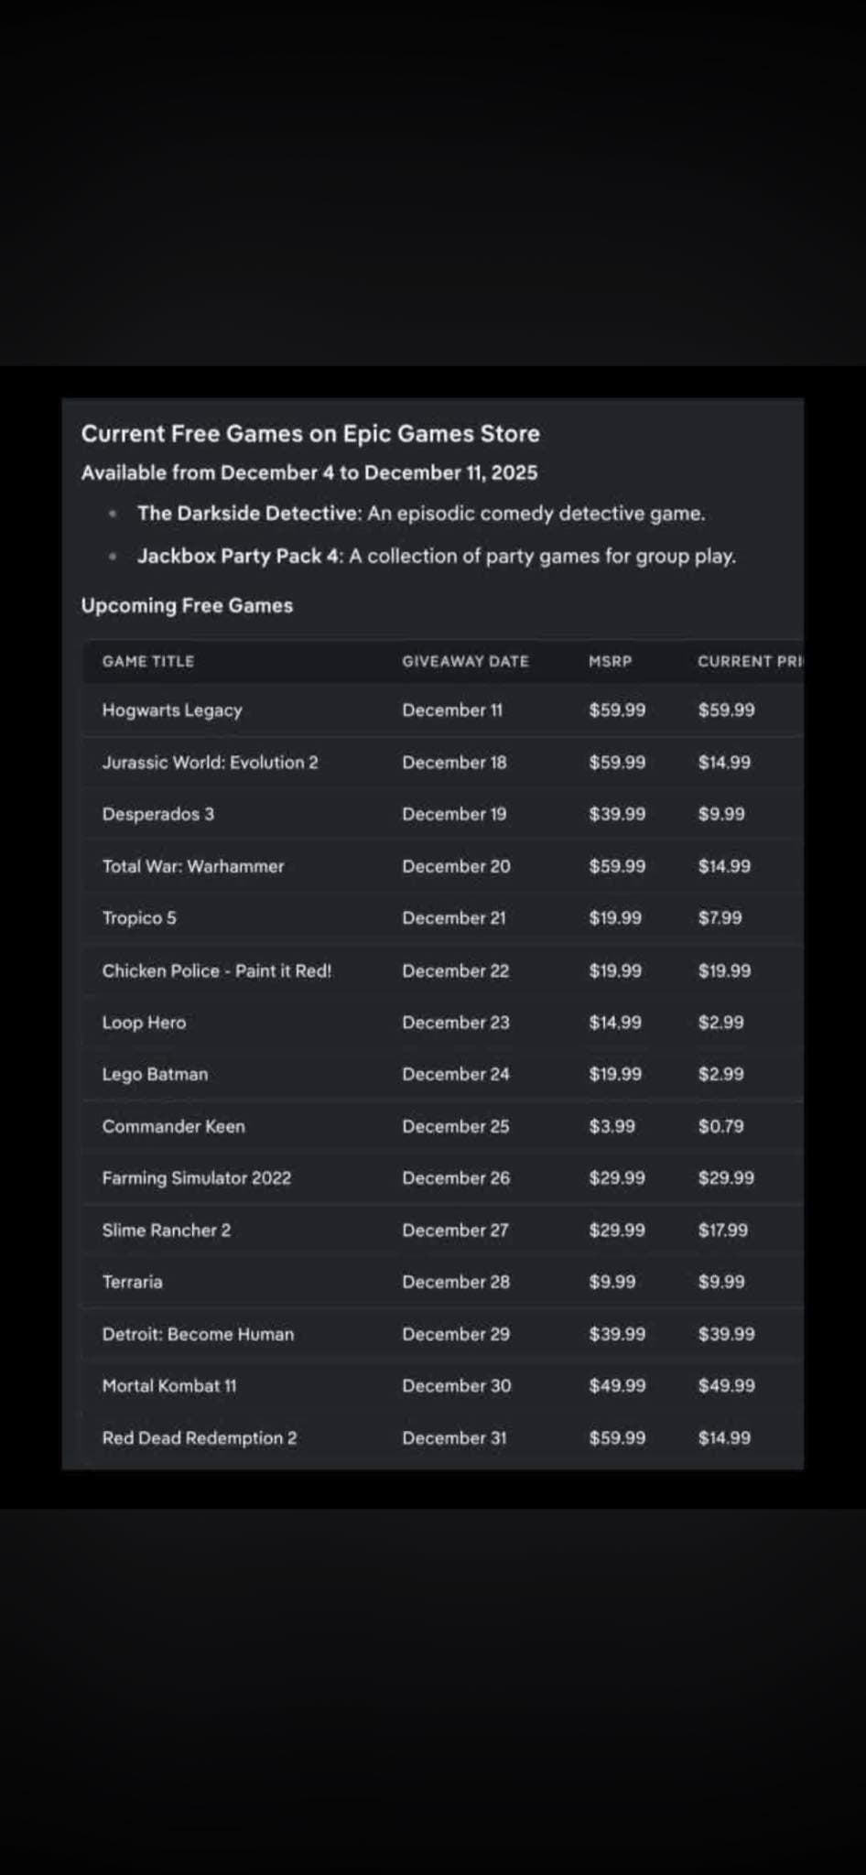Click Commander Keen in the table
This screenshot has height=1875, width=866.
[x=173, y=1126]
